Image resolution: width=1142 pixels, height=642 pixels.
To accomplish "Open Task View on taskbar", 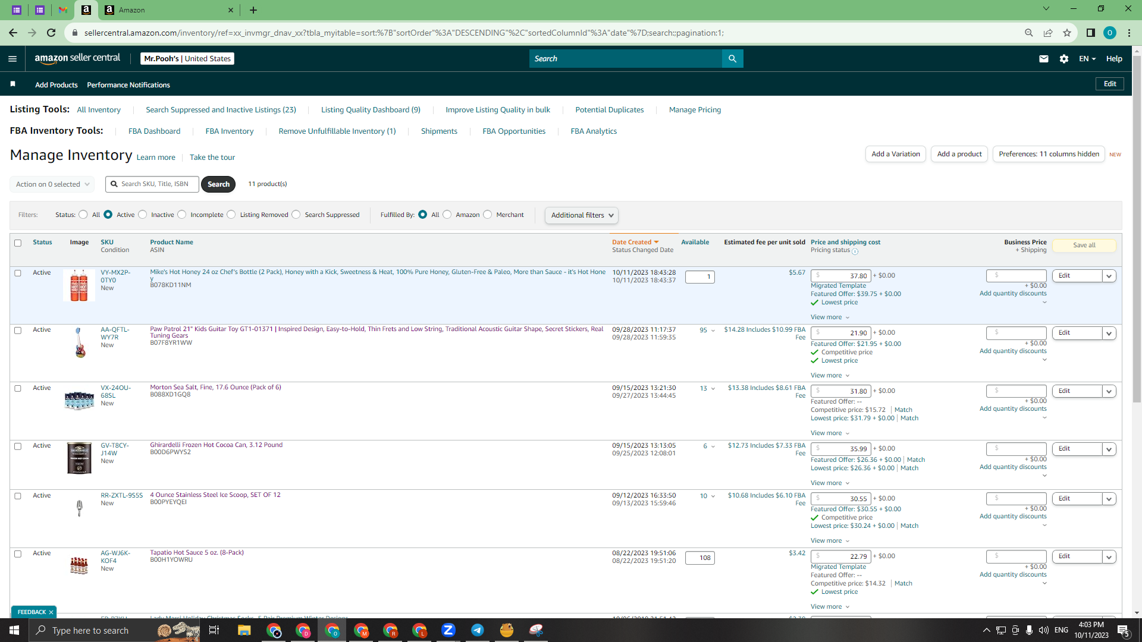I will coord(214,630).
